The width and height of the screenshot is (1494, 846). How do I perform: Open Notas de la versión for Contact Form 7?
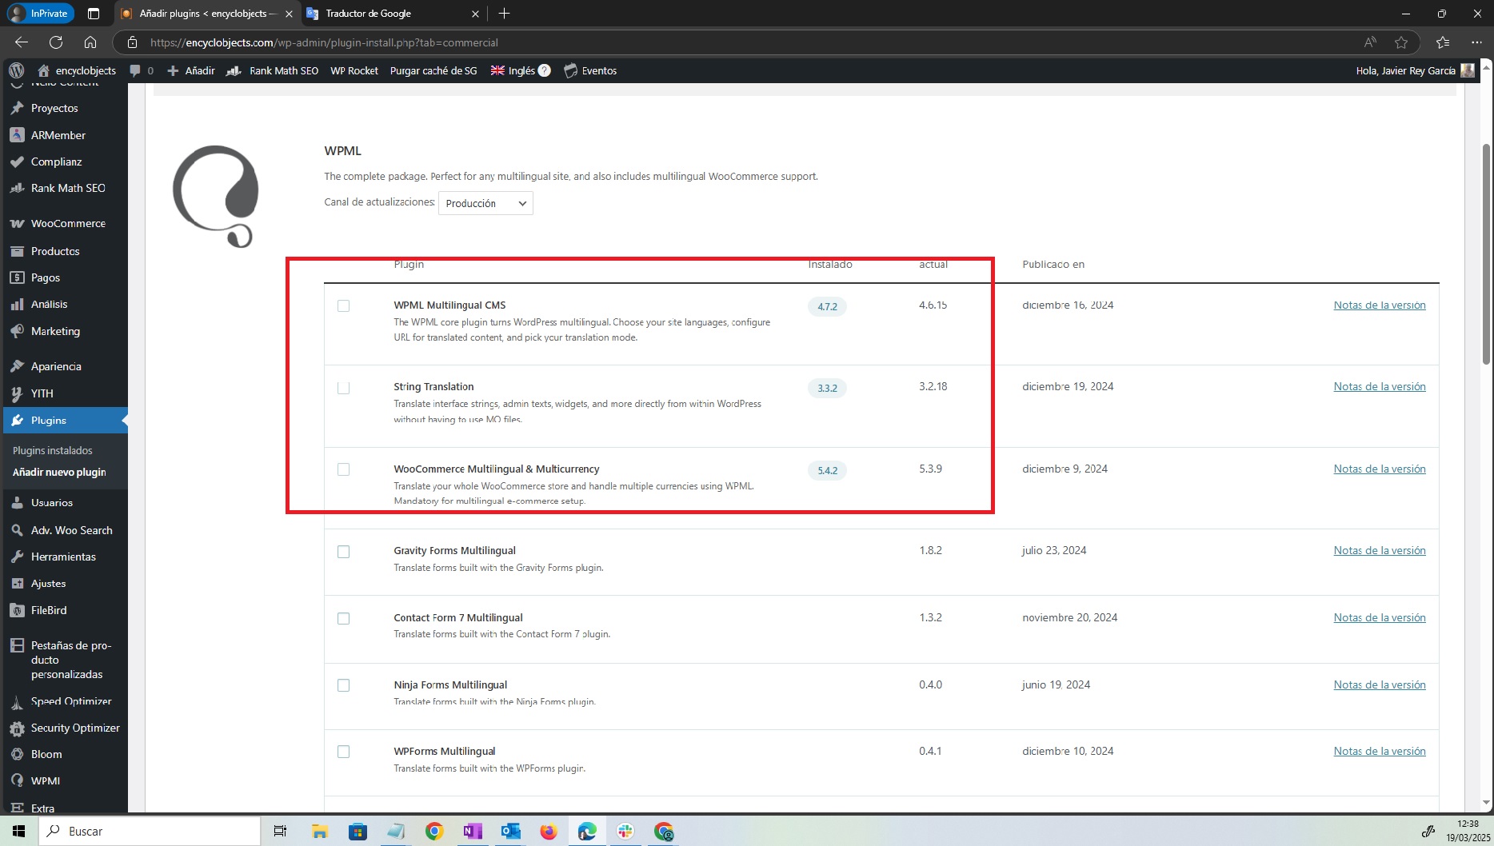(1380, 617)
